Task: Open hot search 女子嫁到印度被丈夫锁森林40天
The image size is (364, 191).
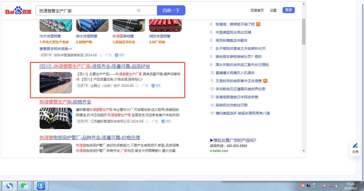Action: coord(240,49)
